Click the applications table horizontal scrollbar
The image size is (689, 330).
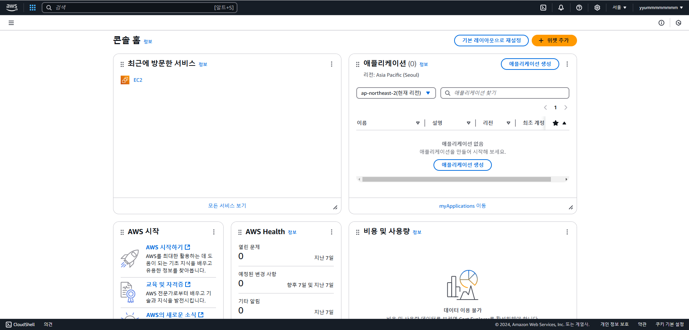tap(456, 179)
